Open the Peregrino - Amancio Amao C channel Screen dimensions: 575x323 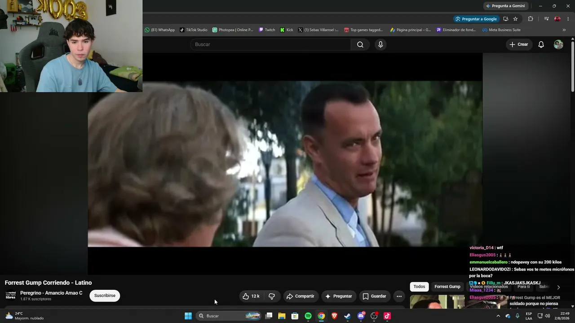pos(51,293)
